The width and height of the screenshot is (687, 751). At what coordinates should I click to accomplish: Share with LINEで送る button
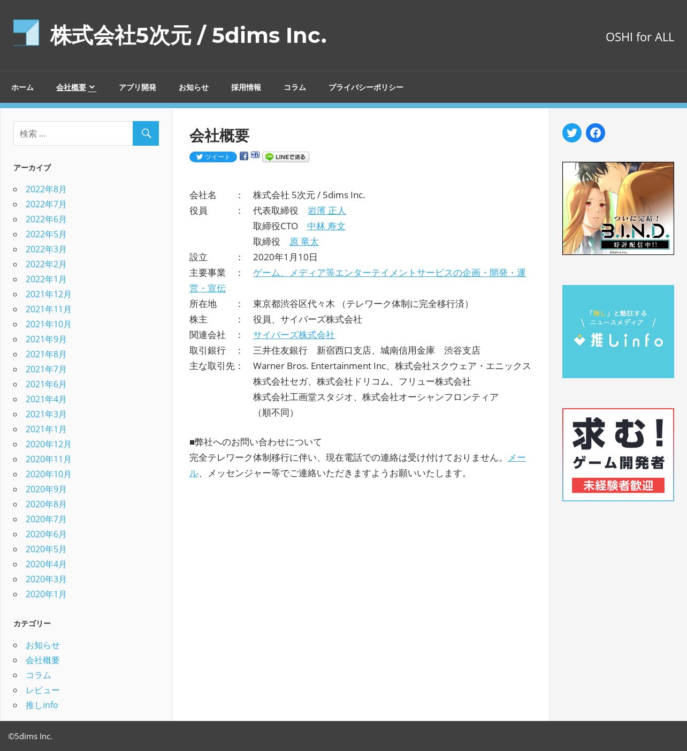[x=286, y=157]
